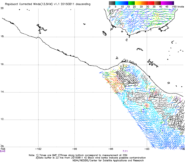Click the latitude axis label '14'
The height and width of the screenshot is (162, 185).
(2, 92)
